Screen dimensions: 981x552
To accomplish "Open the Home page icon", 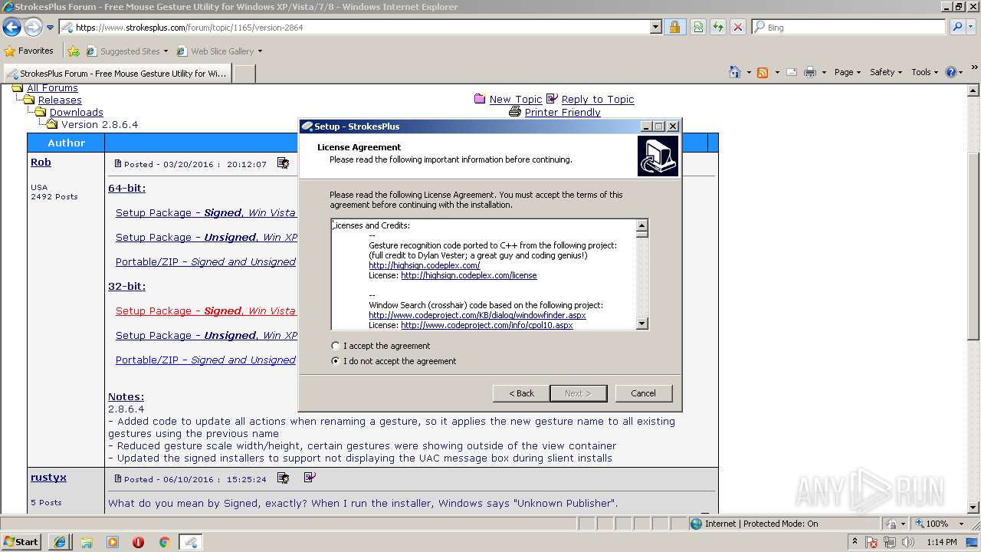I will coord(736,72).
